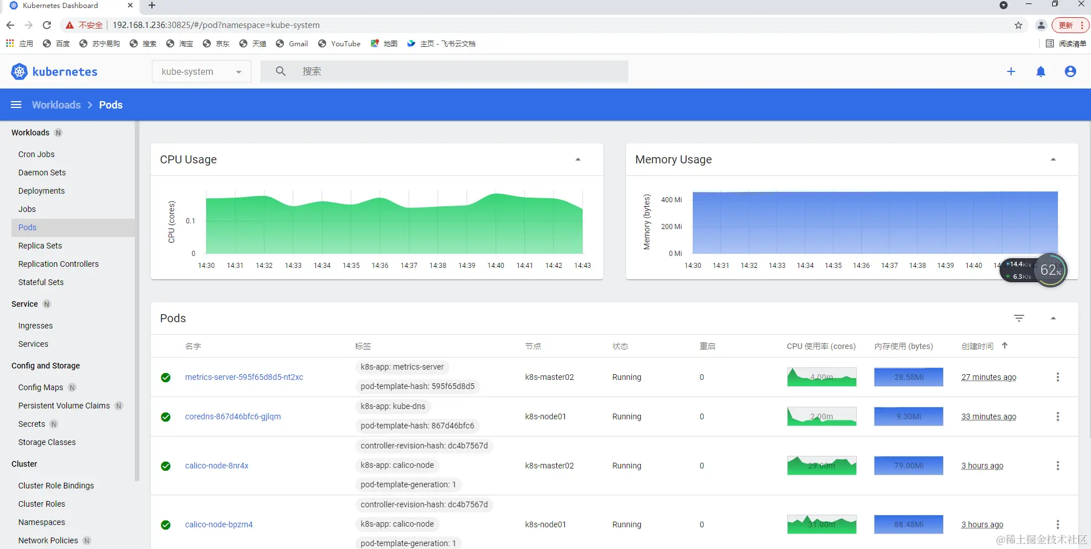Click label chip k8s-app: kube-dns

pyautogui.click(x=393, y=406)
